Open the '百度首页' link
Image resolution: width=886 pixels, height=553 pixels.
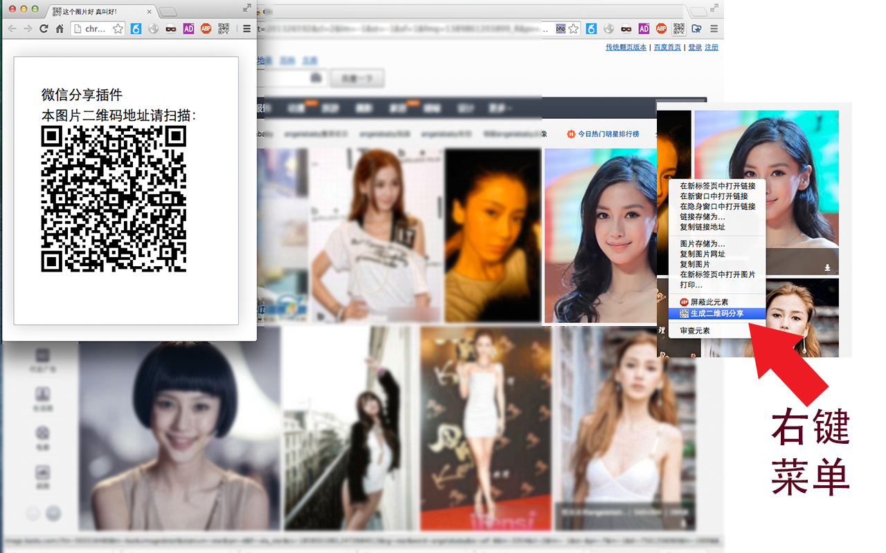[x=667, y=48]
